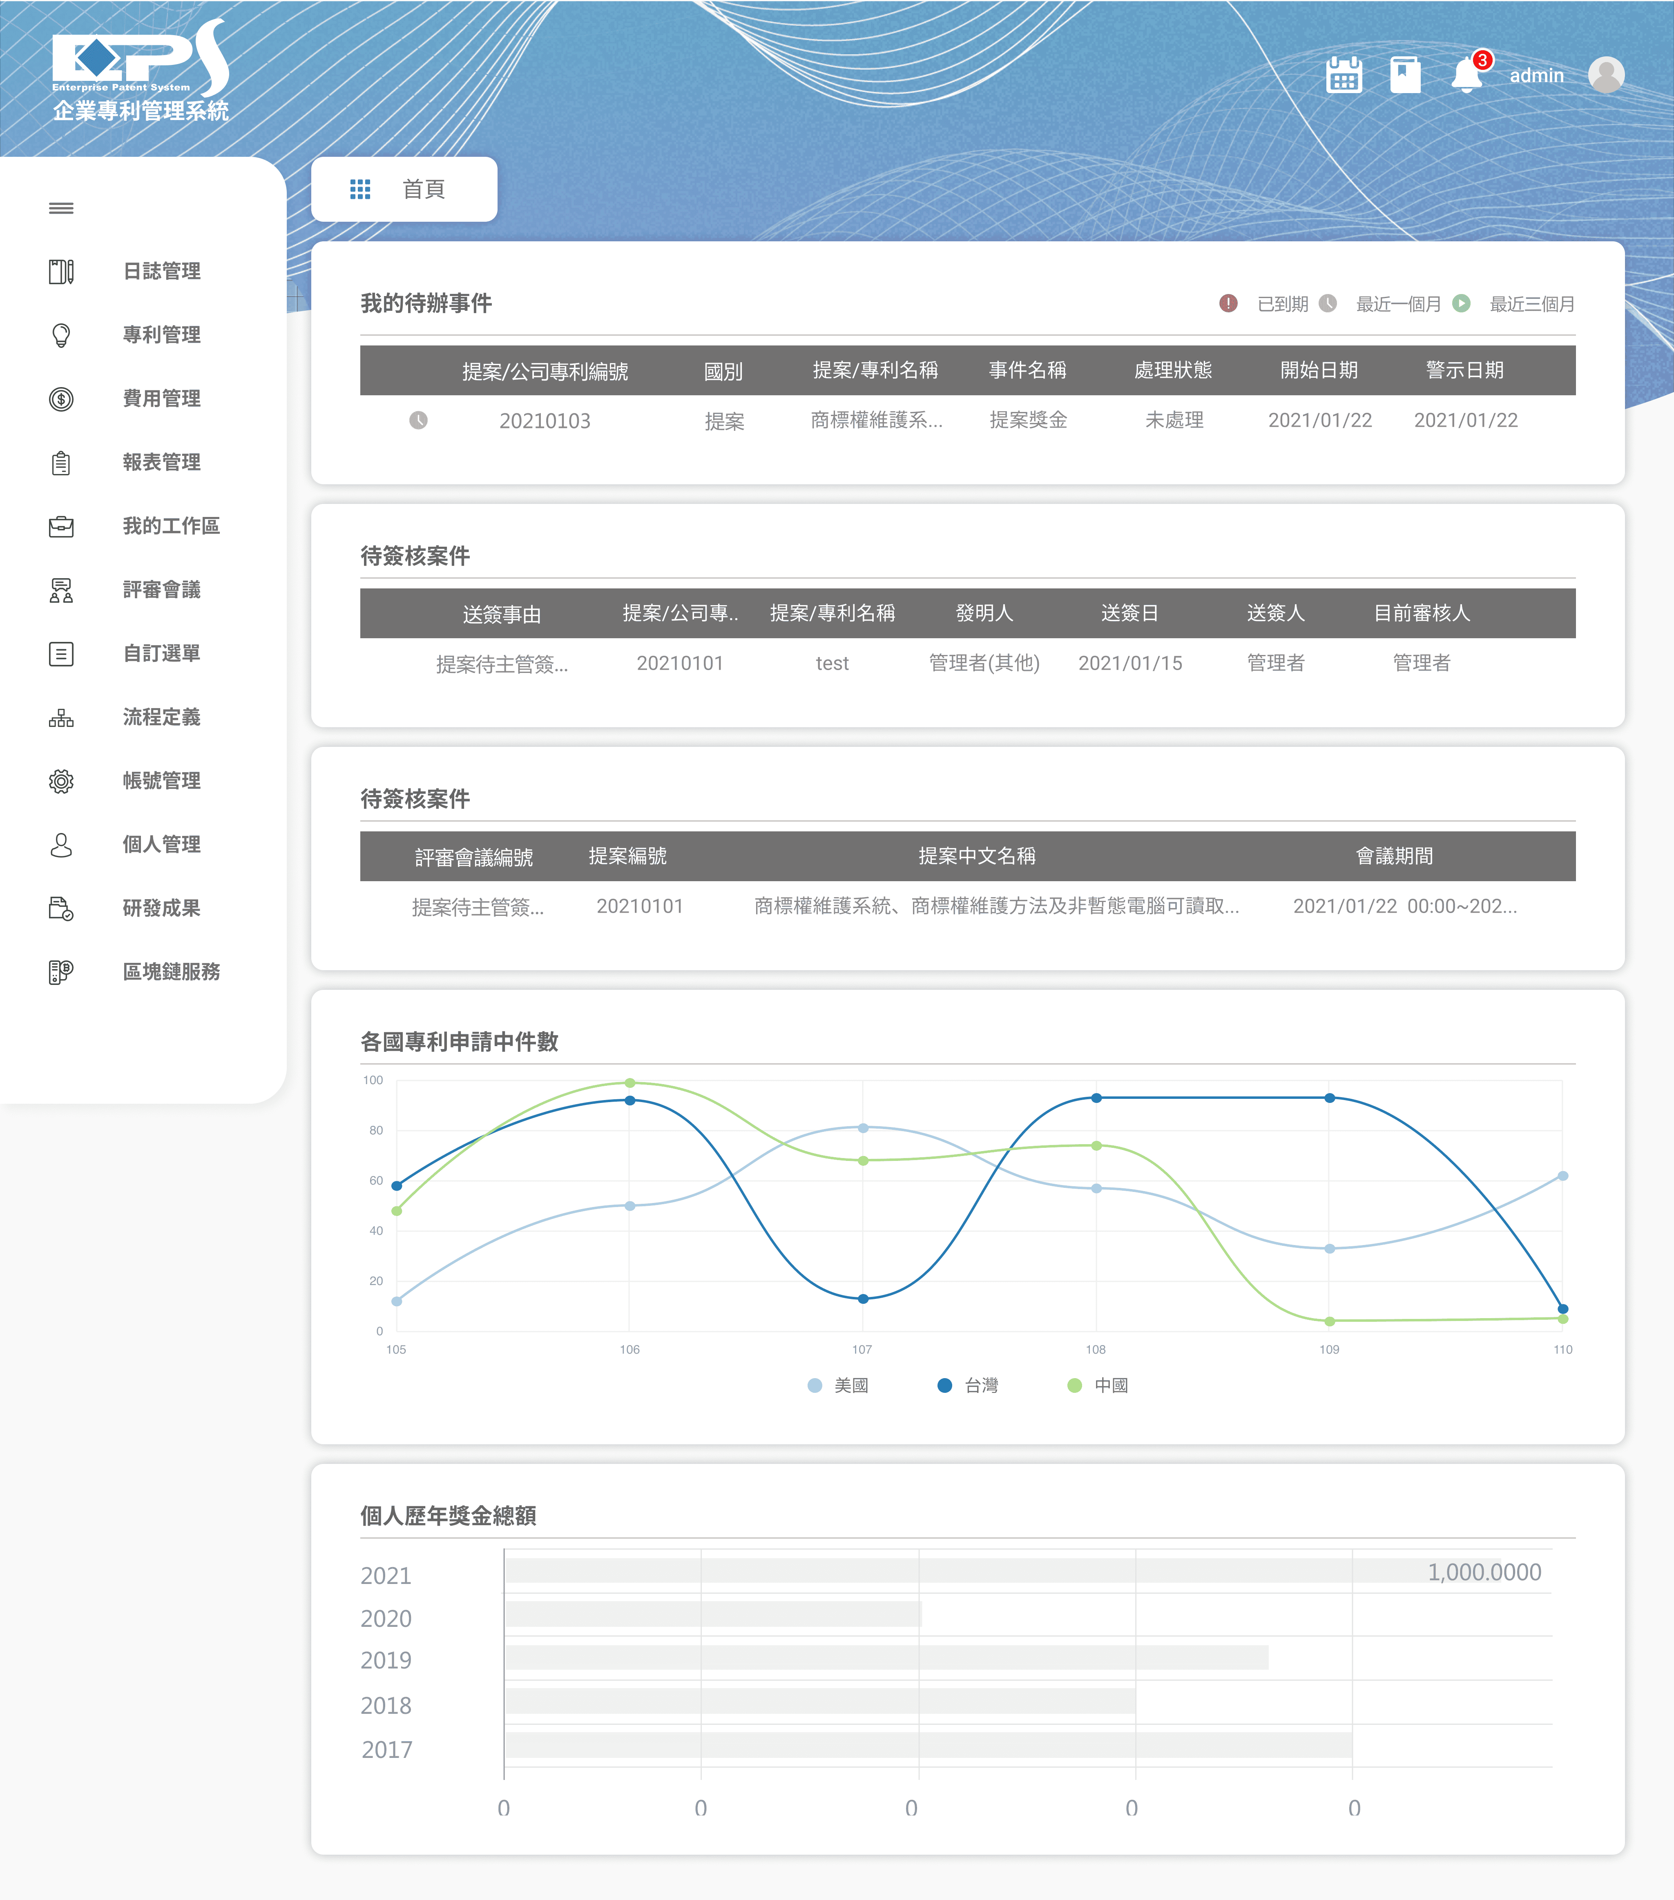Click the 費用管理 dollar coin icon
The width and height of the screenshot is (1674, 1900).
(61, 399)
